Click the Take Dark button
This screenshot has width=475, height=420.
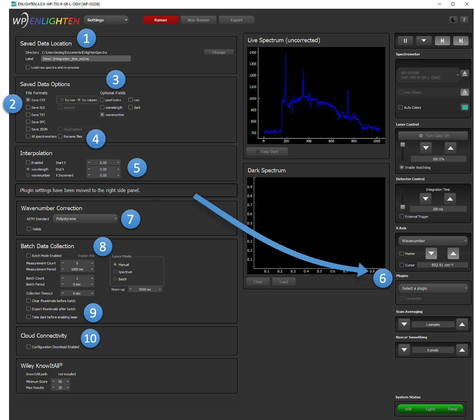tap(267, 152)
